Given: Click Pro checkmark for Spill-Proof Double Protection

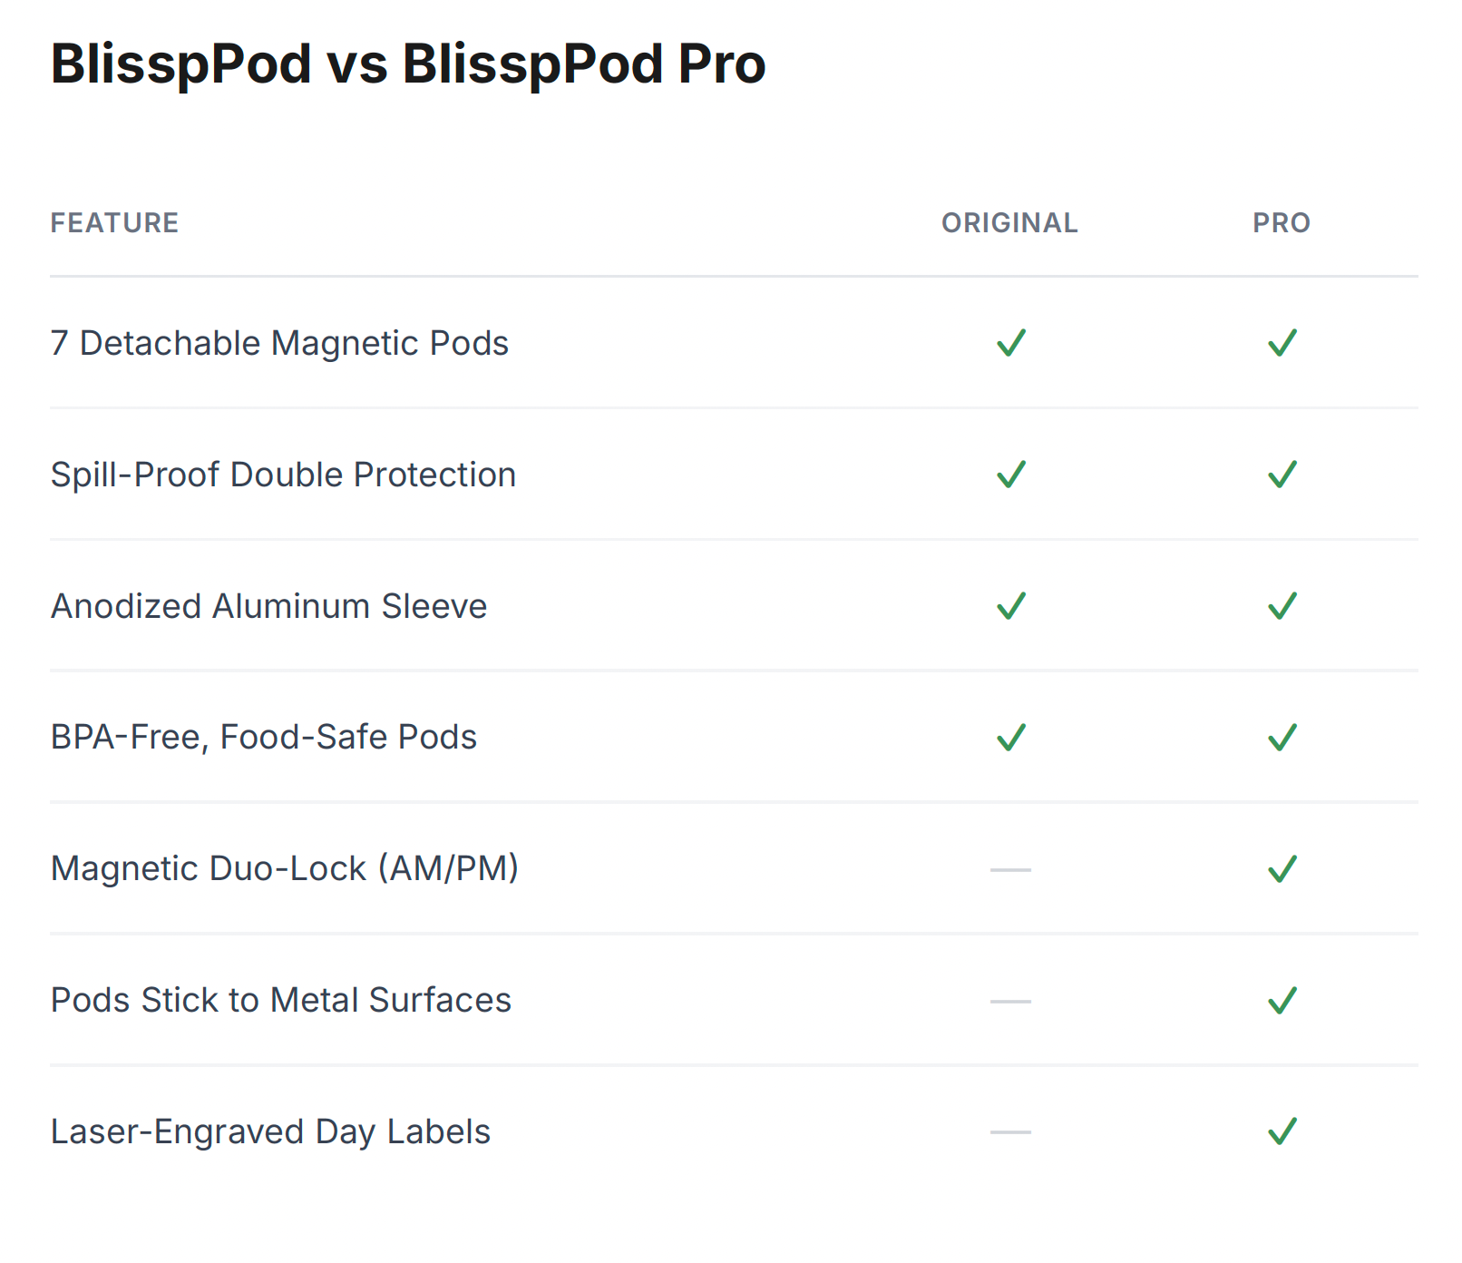Looking at the screenshot, I should [1282, 475].
